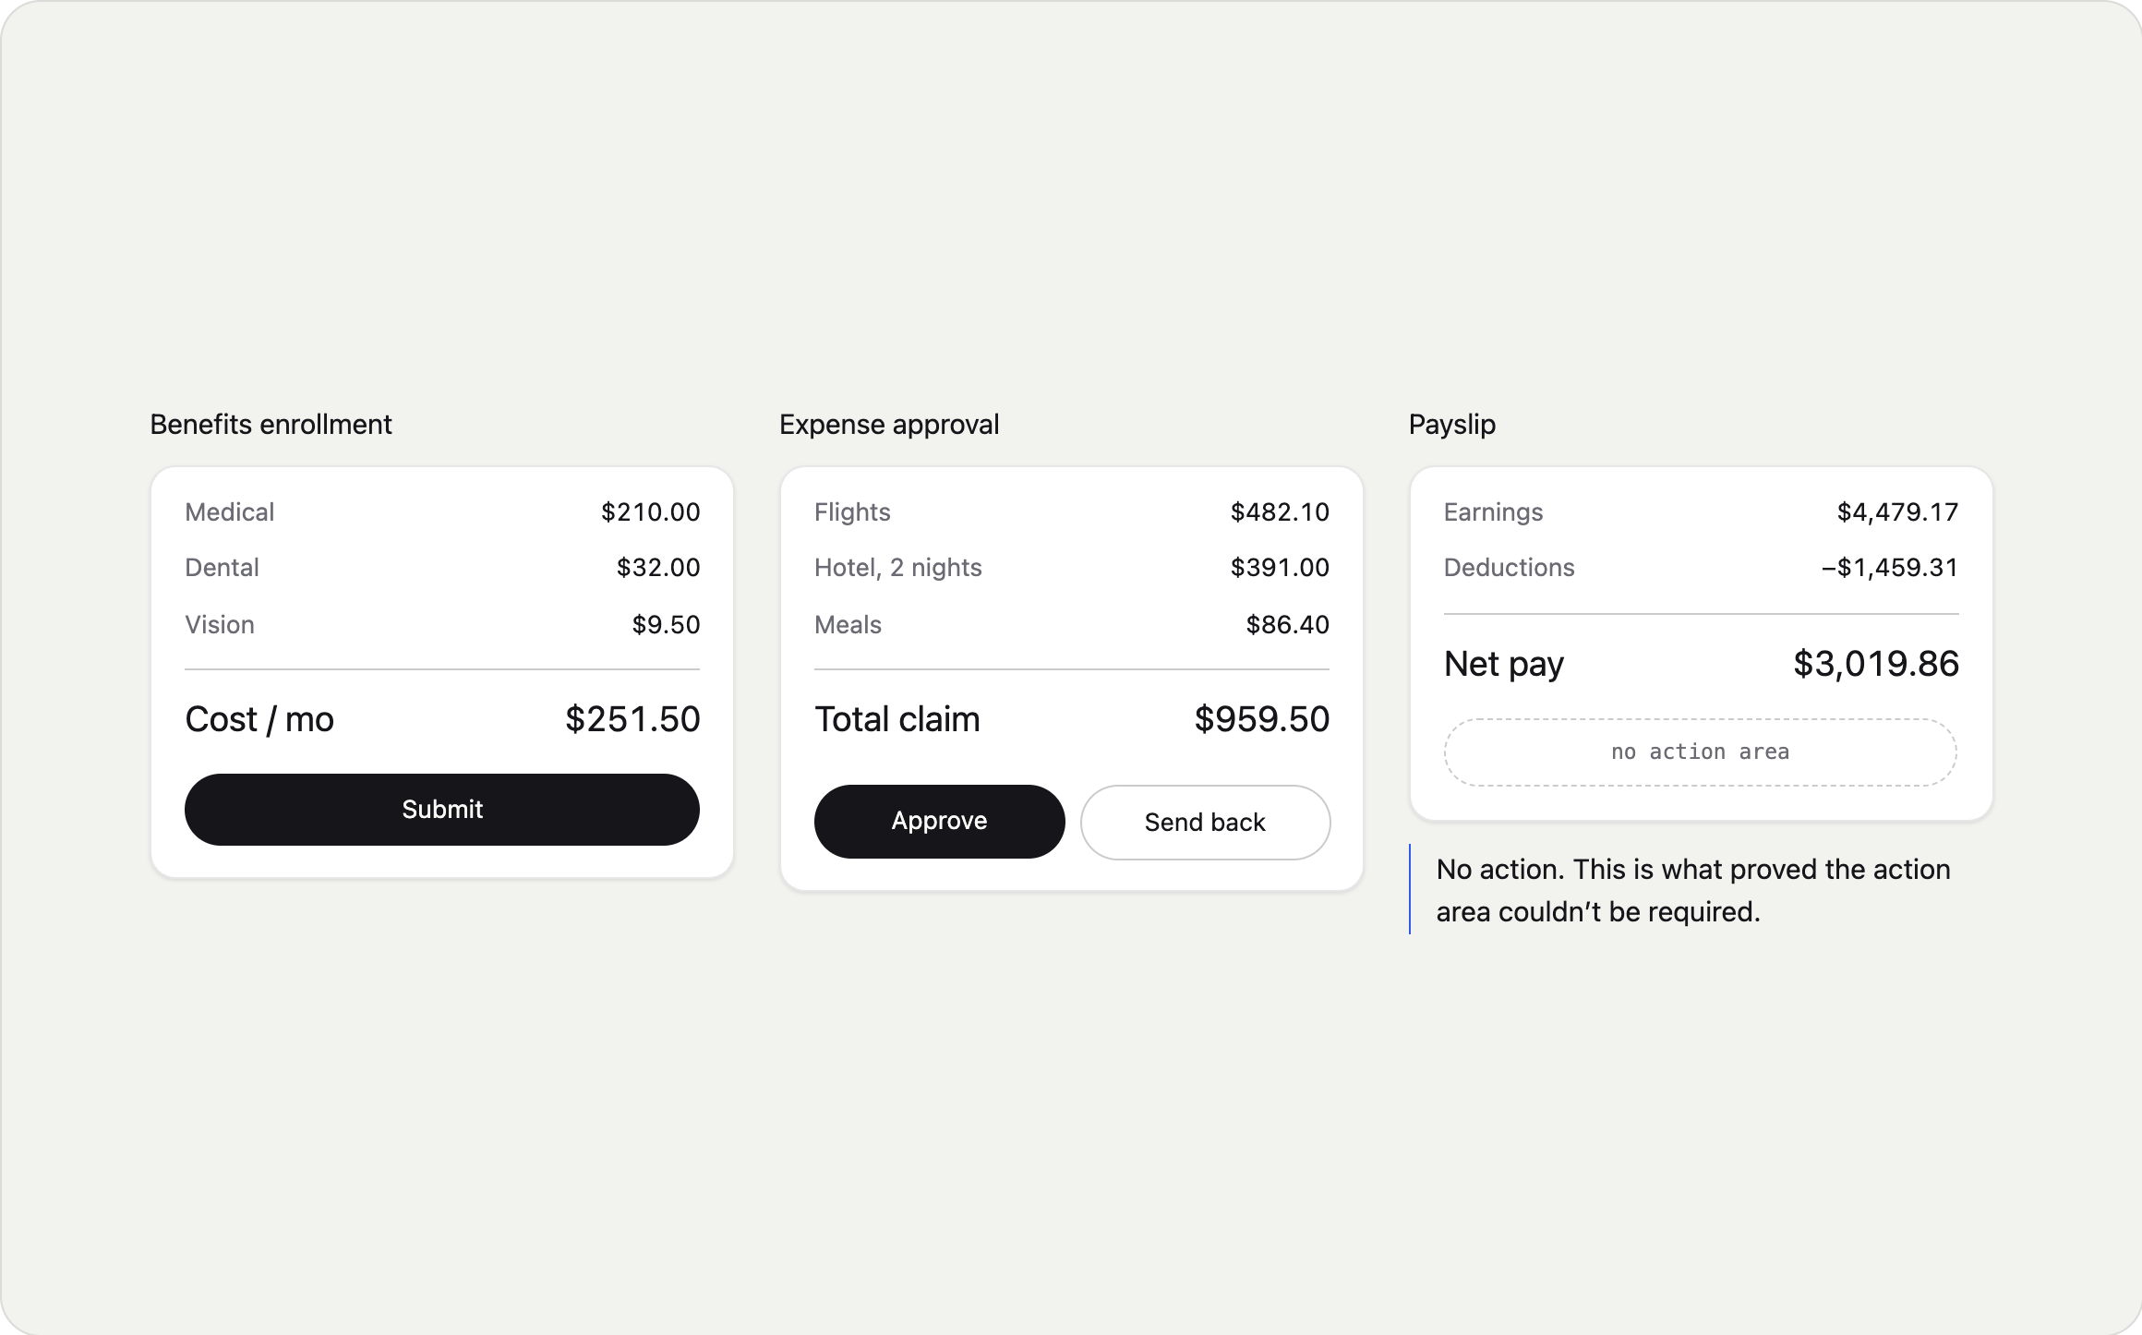Viewport: 2142px width, 1335px height.
Task: Select the dashed no action area placeholder
Action: point(1700,752)
